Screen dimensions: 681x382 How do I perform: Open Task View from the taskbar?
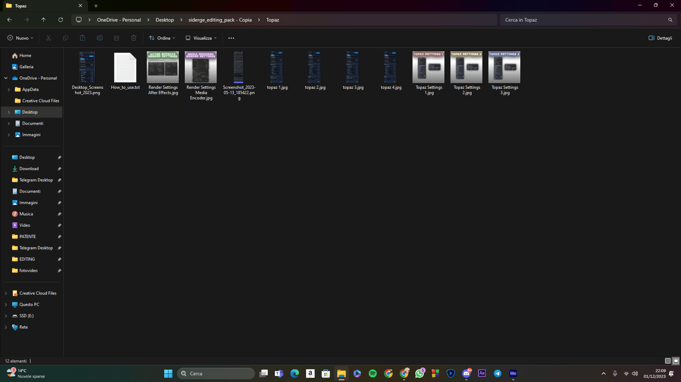tap(263, 373)
